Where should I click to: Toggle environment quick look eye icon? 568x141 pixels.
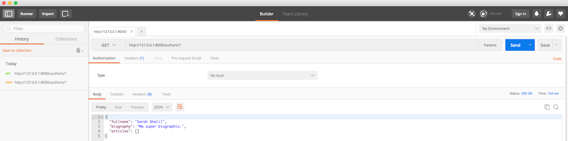548,28
